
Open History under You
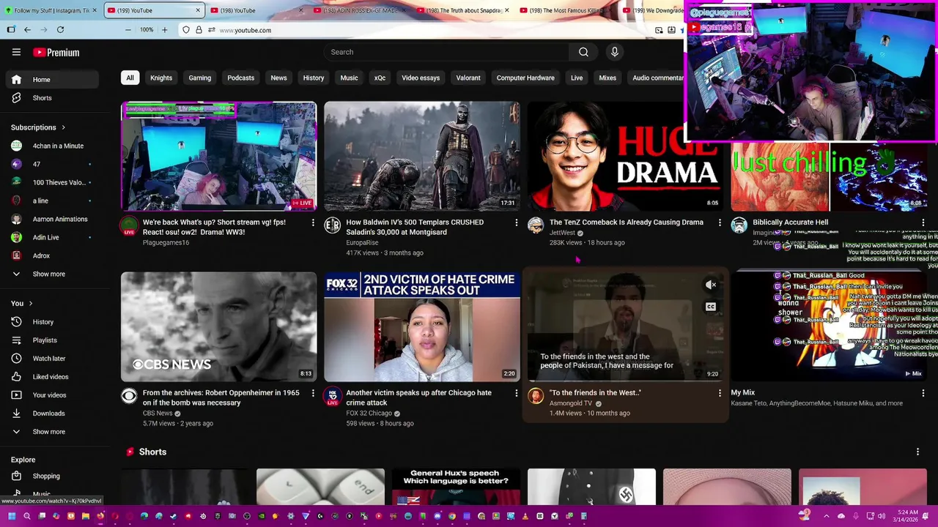click(52, 322)
